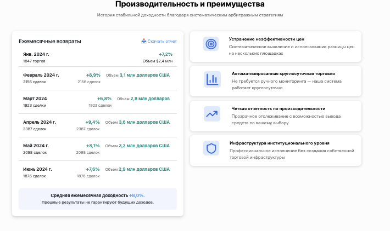This screenshot has height=231, width=390.
Task: Select the Май 2024 г. row label
Action: (x=36, y=146)
